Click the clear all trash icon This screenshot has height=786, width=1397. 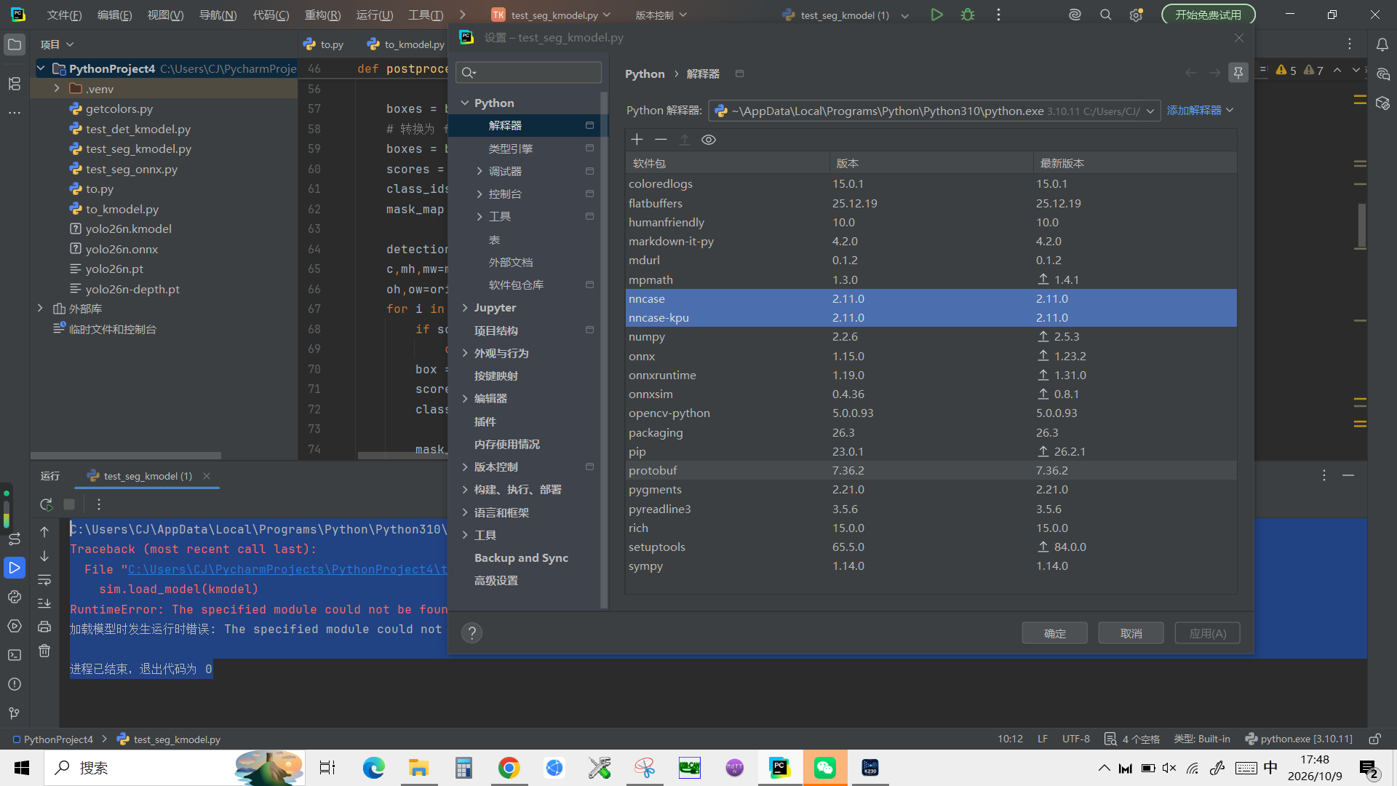click(44, 651)
